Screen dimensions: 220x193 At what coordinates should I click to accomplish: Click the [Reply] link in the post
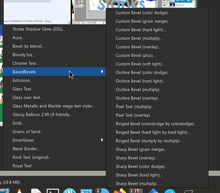tap(48, 21)
